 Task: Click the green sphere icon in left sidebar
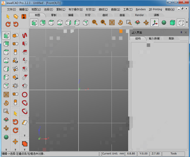pos(6,137)
